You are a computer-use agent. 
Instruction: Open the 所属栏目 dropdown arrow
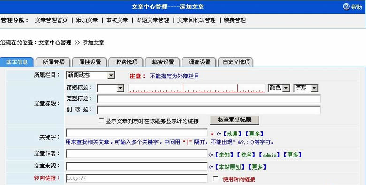coord(111,75)
